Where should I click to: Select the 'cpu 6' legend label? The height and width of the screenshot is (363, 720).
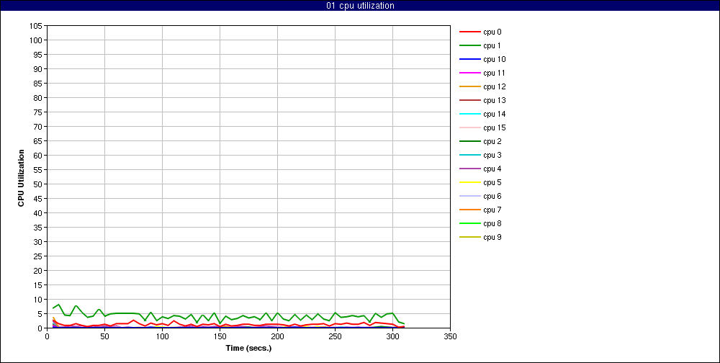tap(492, 196)
